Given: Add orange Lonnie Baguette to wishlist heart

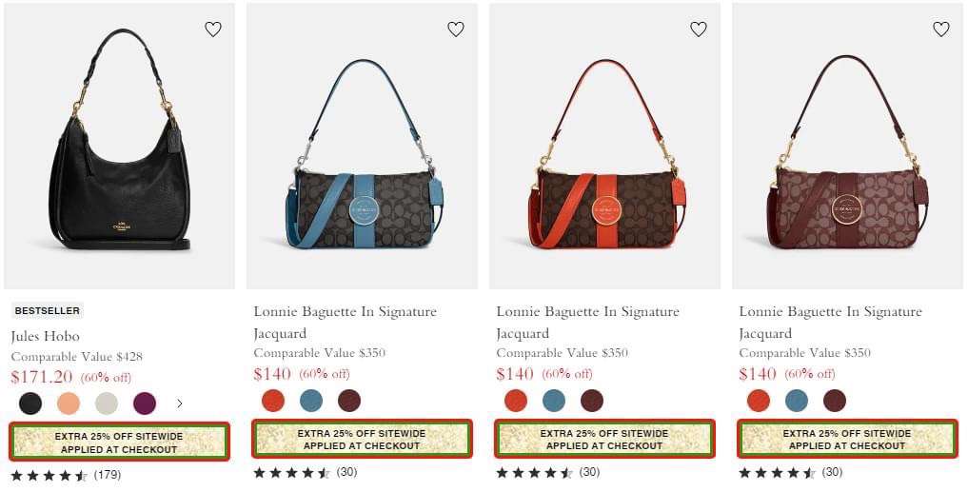Looking at the screenshot, I should tap(699, 29).
